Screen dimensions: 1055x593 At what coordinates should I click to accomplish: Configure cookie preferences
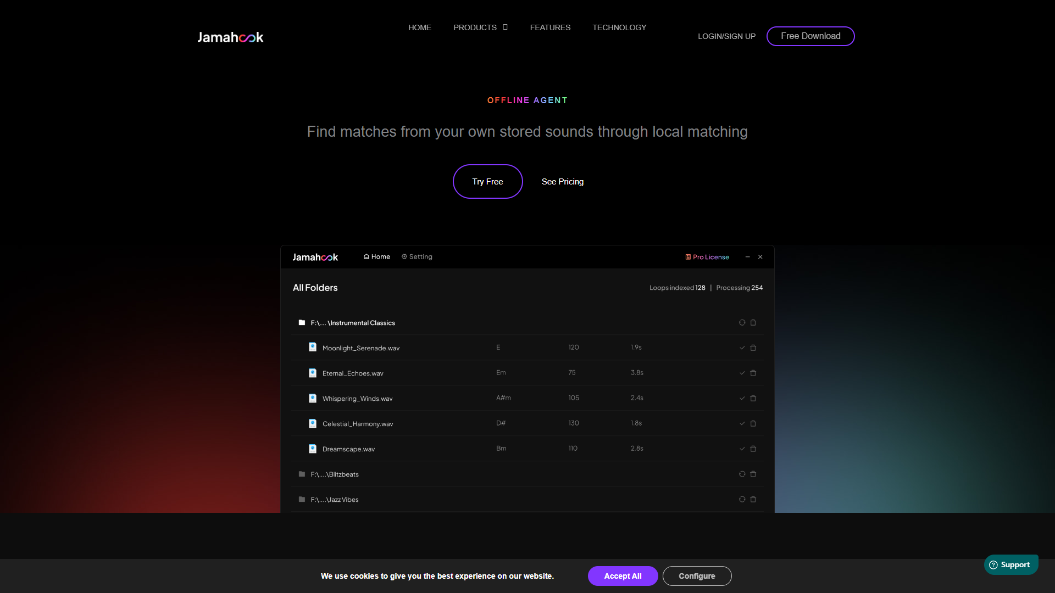click(x=697, y=576)
